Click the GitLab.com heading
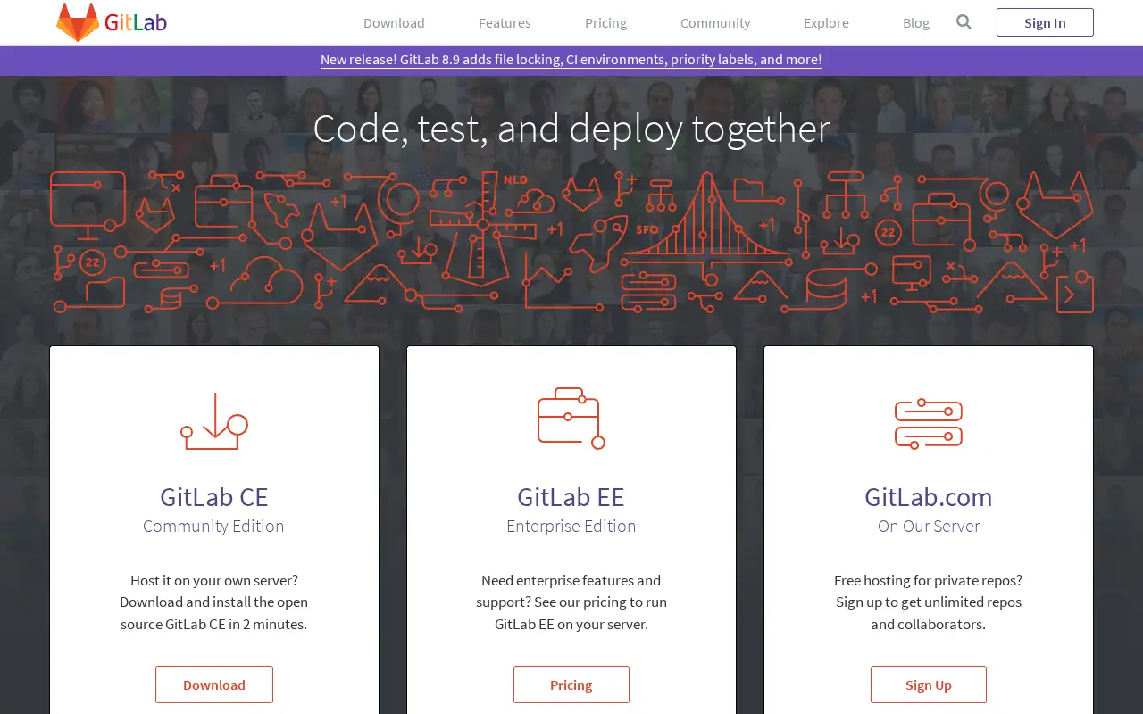Image resolution: width=1143 pixels, height=714 pixels. pyautogui.click(x=929, y=496)
